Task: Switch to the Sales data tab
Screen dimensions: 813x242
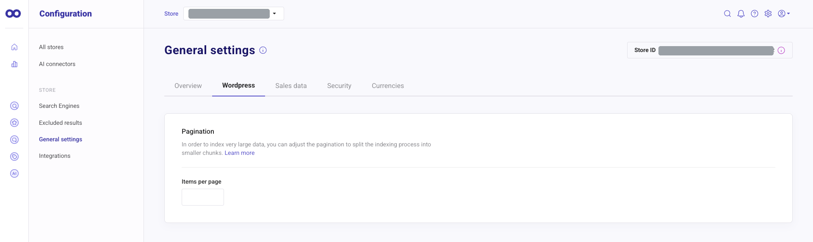Action: click(291, 86)
